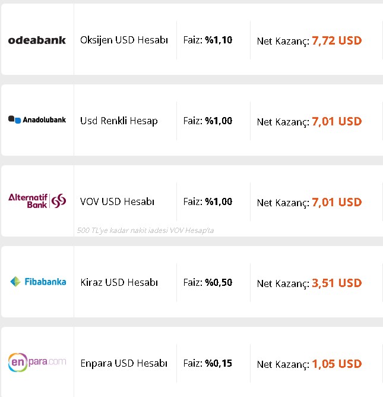
Task: Select odeabank net kazanç 7,72 USD
Action: coord(309,41)
